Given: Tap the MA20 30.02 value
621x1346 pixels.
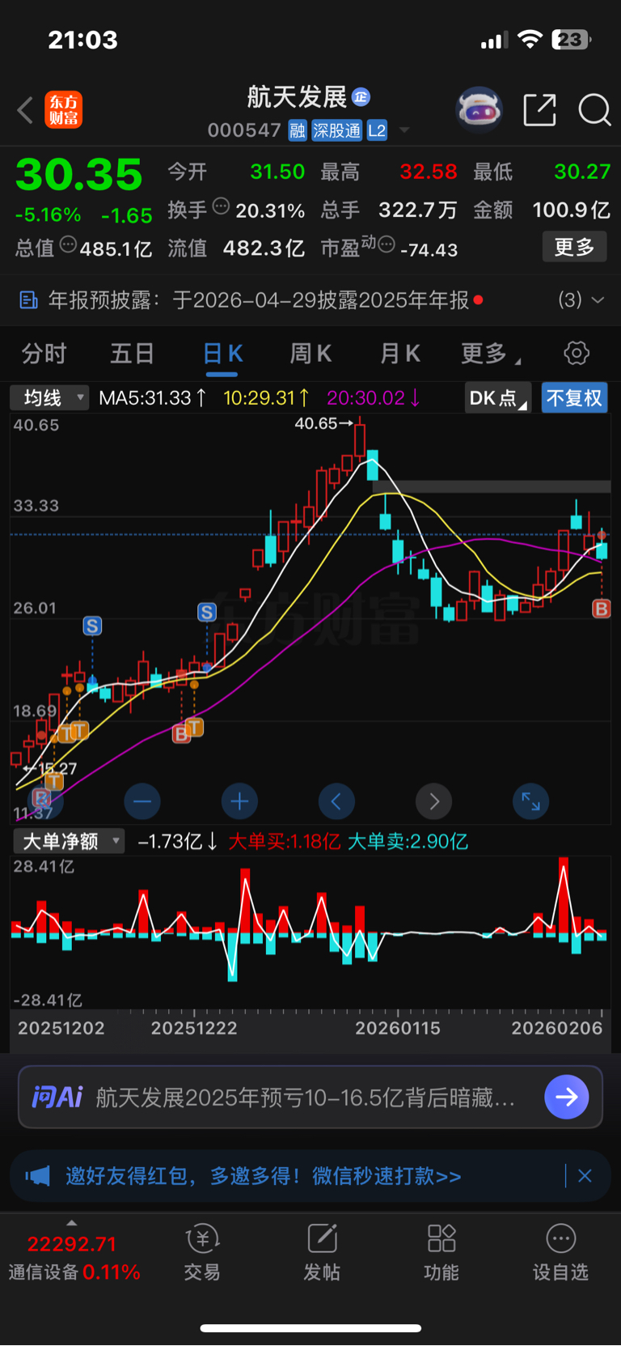Looking at the screenshot, I should [374, 397].
